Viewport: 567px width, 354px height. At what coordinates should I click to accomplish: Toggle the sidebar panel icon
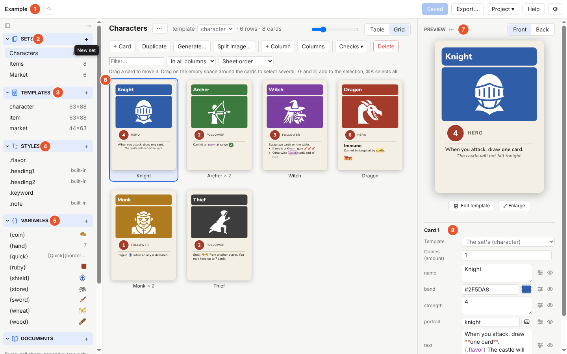point(7,26)
